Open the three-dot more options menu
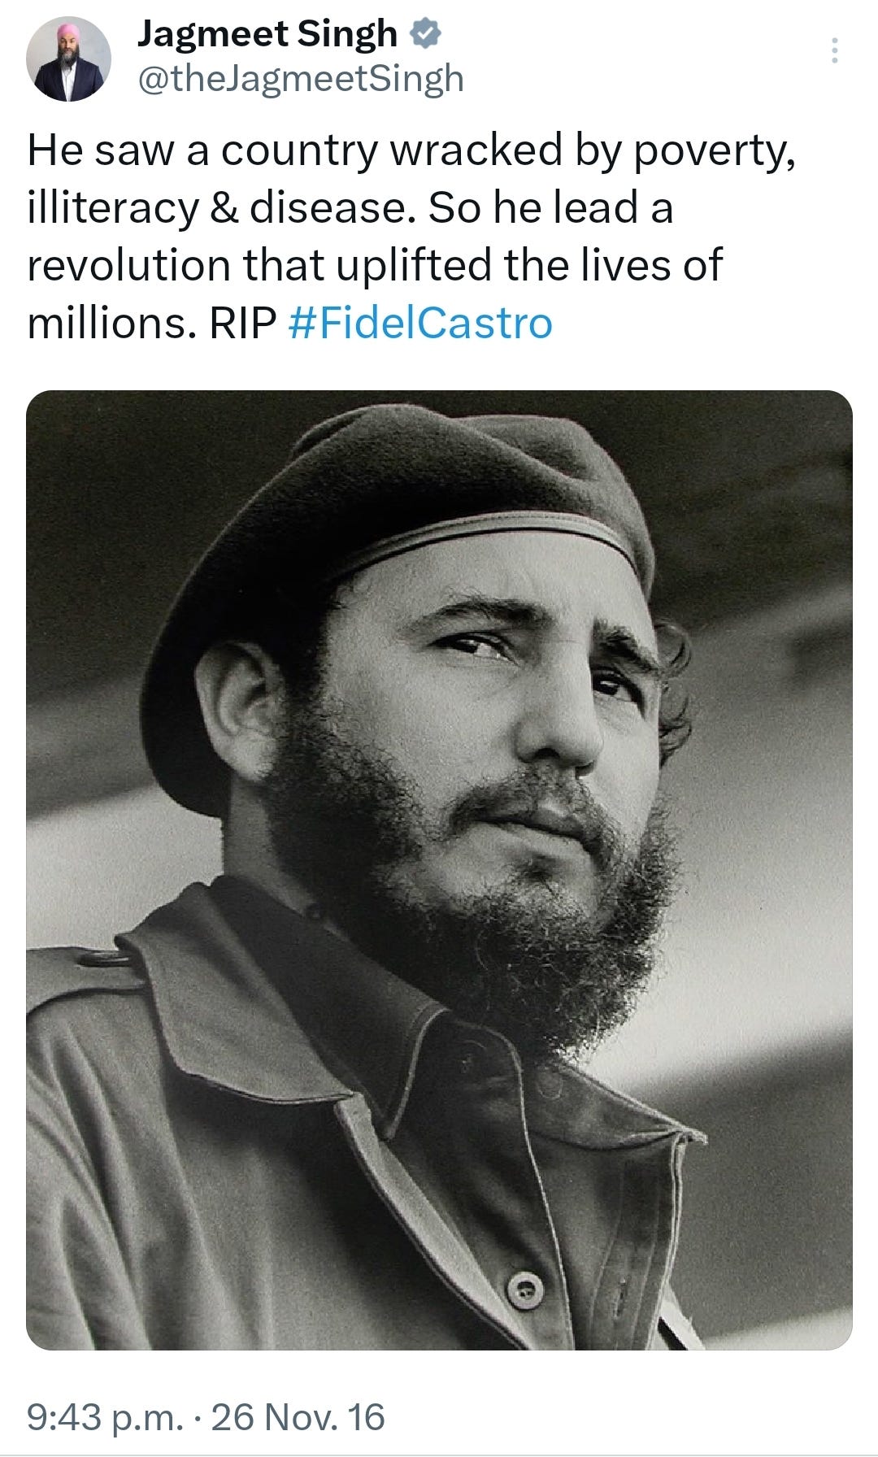The image size is (878, 1457). point(833,50)
